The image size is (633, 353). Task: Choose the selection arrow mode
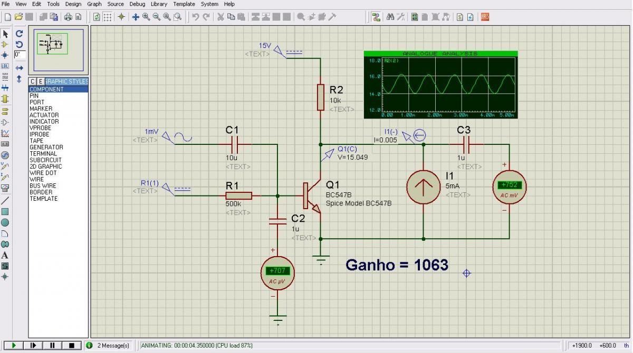point(5,34)
